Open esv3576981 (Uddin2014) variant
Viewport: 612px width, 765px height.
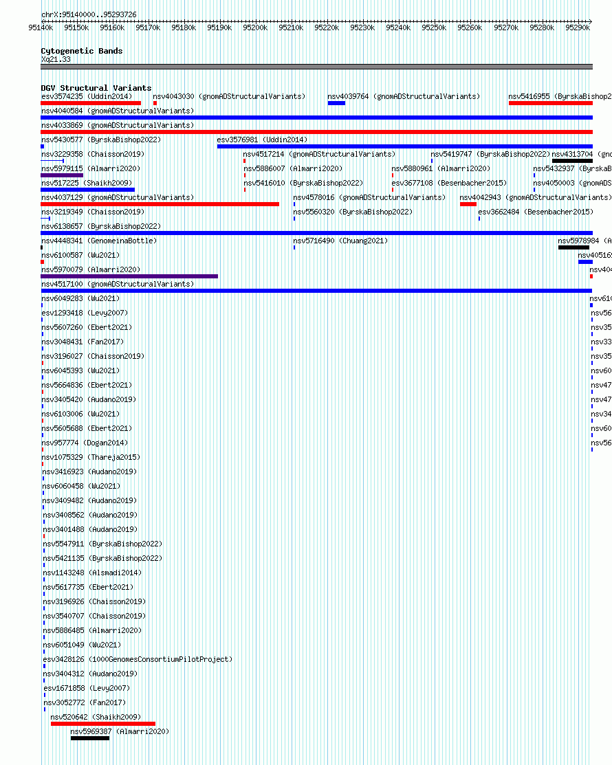262,140
